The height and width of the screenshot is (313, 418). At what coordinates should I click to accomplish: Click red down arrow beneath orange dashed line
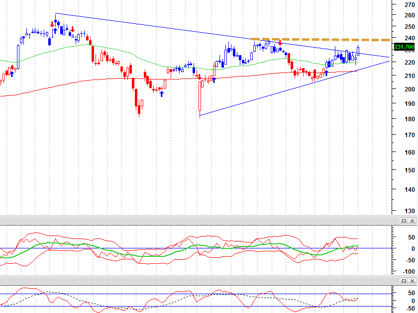click(280, 43)
